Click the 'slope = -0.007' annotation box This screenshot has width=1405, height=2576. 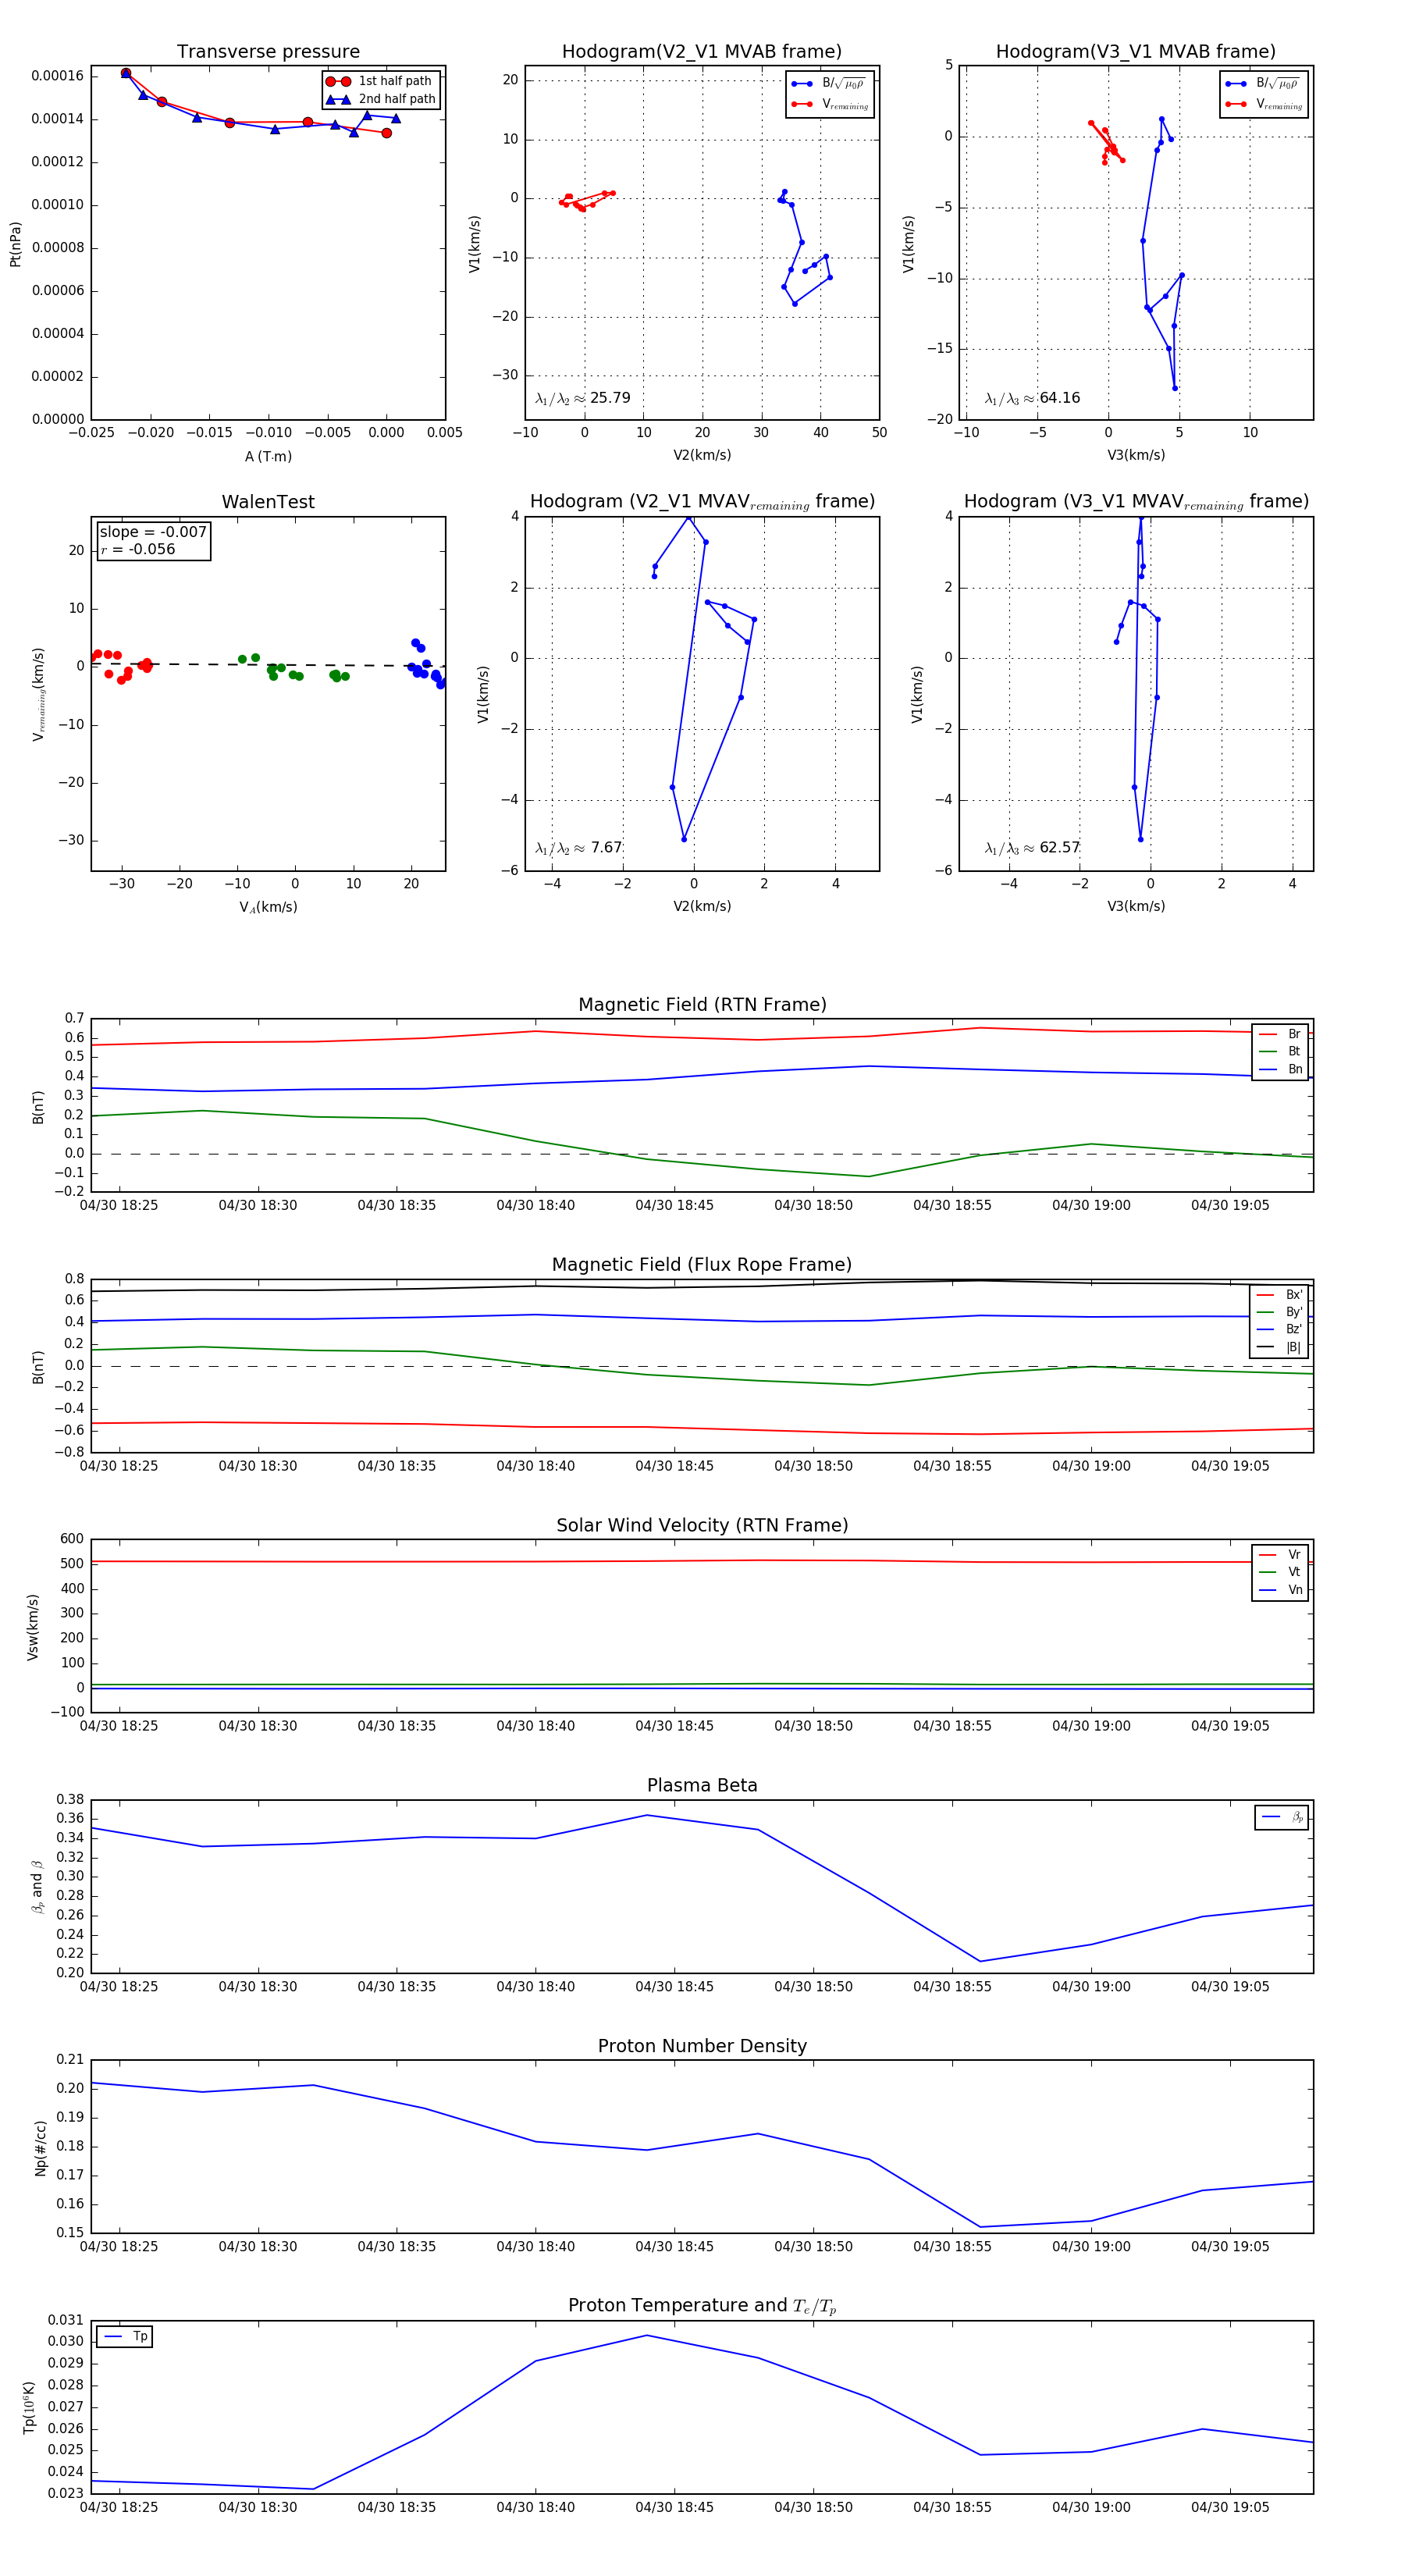153,540
